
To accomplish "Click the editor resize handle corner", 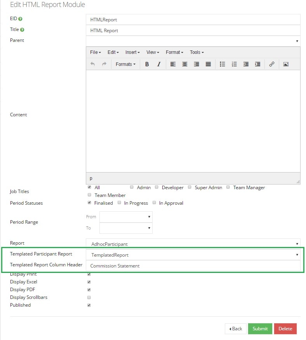I will coord(298,182).
